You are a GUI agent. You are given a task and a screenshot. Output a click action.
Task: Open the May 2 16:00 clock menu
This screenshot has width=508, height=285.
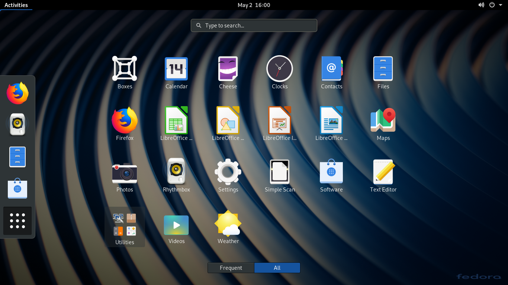254,5
